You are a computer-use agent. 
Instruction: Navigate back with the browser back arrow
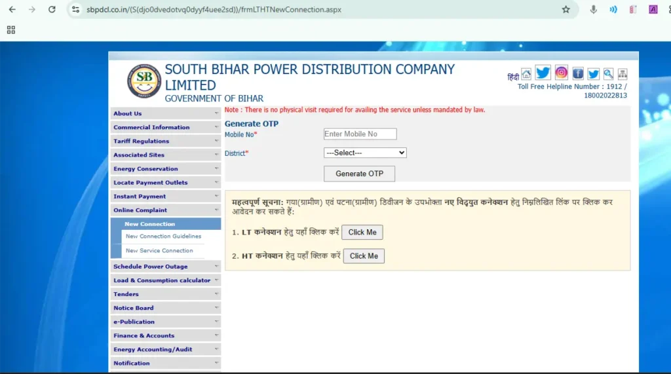coord(12,10)
